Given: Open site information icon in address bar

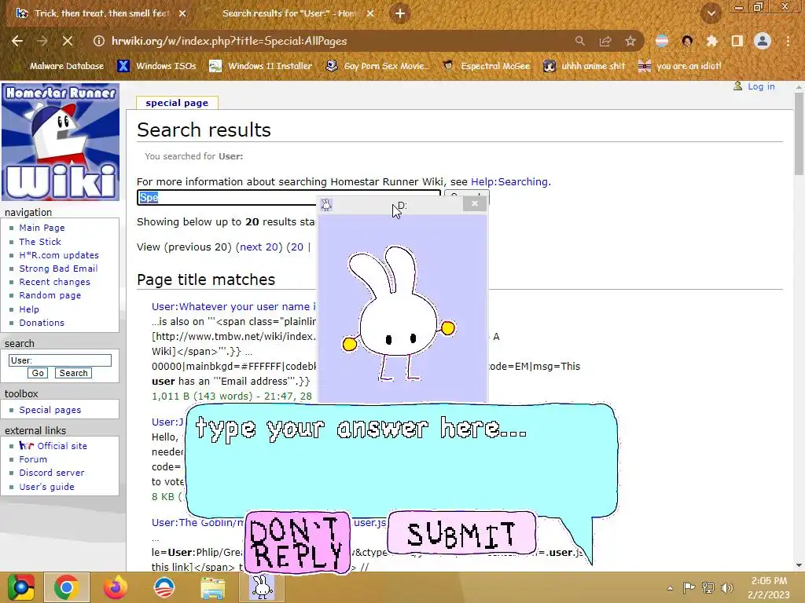Looking at the screenshot, I should point(98,41).
